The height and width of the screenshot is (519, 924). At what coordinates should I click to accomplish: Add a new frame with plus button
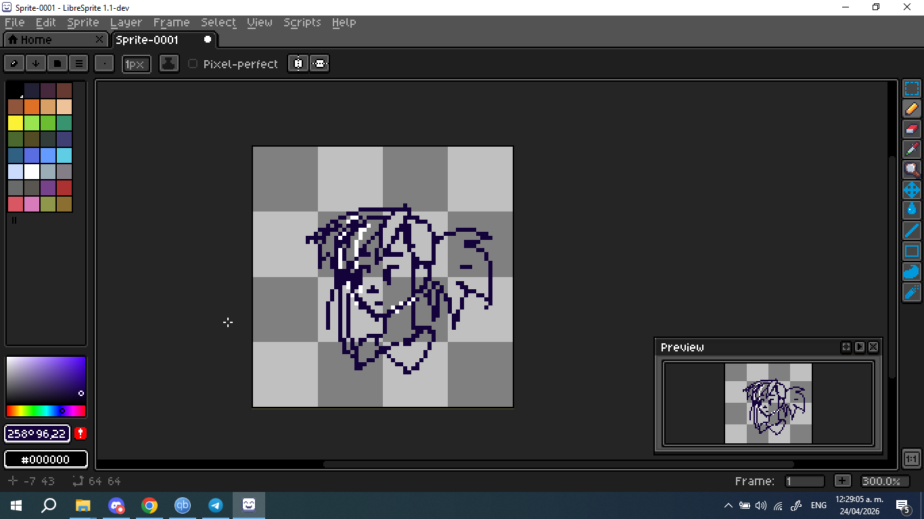(x=842, y=481)
